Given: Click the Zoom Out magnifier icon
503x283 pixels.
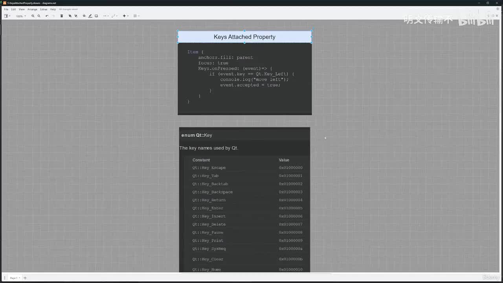Looking at the screenshot, I should (39, 16).
